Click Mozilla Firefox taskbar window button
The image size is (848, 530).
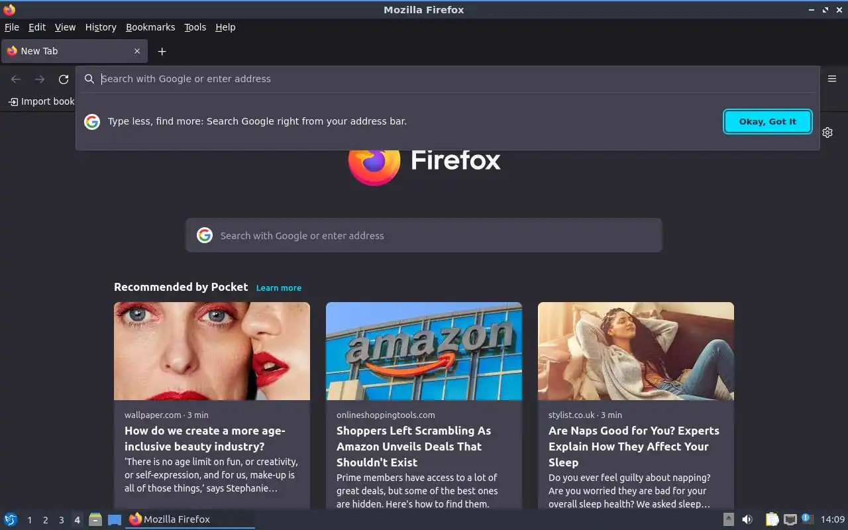tap(190, 519)
